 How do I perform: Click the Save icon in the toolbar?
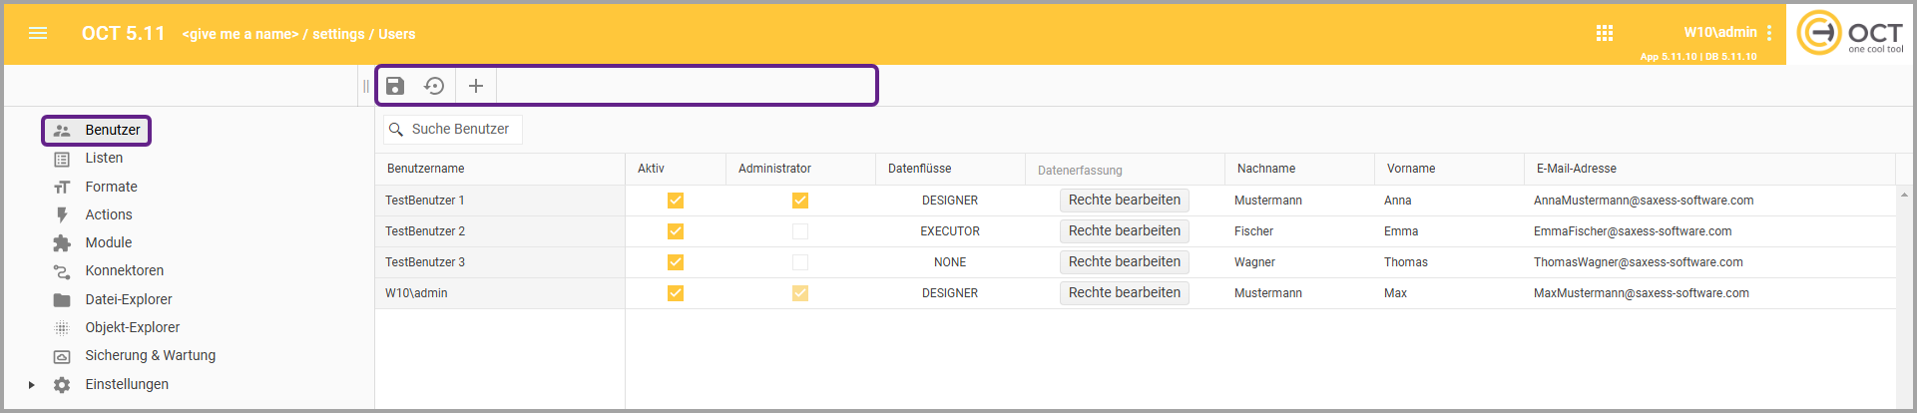[x=395, y=86]
